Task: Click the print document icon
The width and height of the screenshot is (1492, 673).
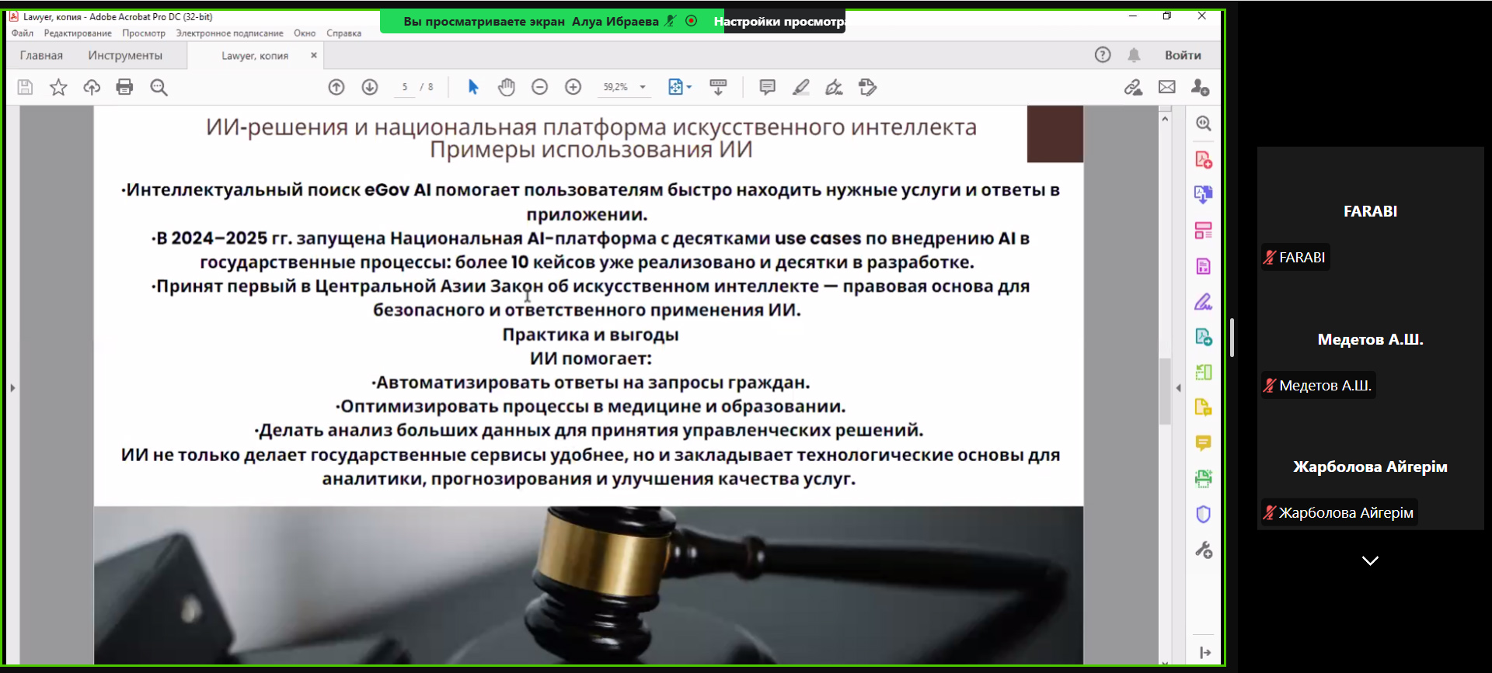Action: point(124,87)
